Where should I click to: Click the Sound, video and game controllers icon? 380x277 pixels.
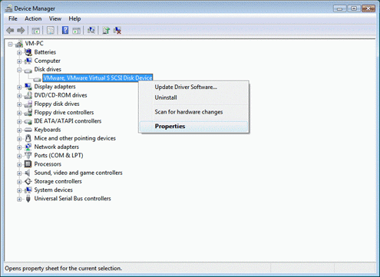tap(28, 173)
